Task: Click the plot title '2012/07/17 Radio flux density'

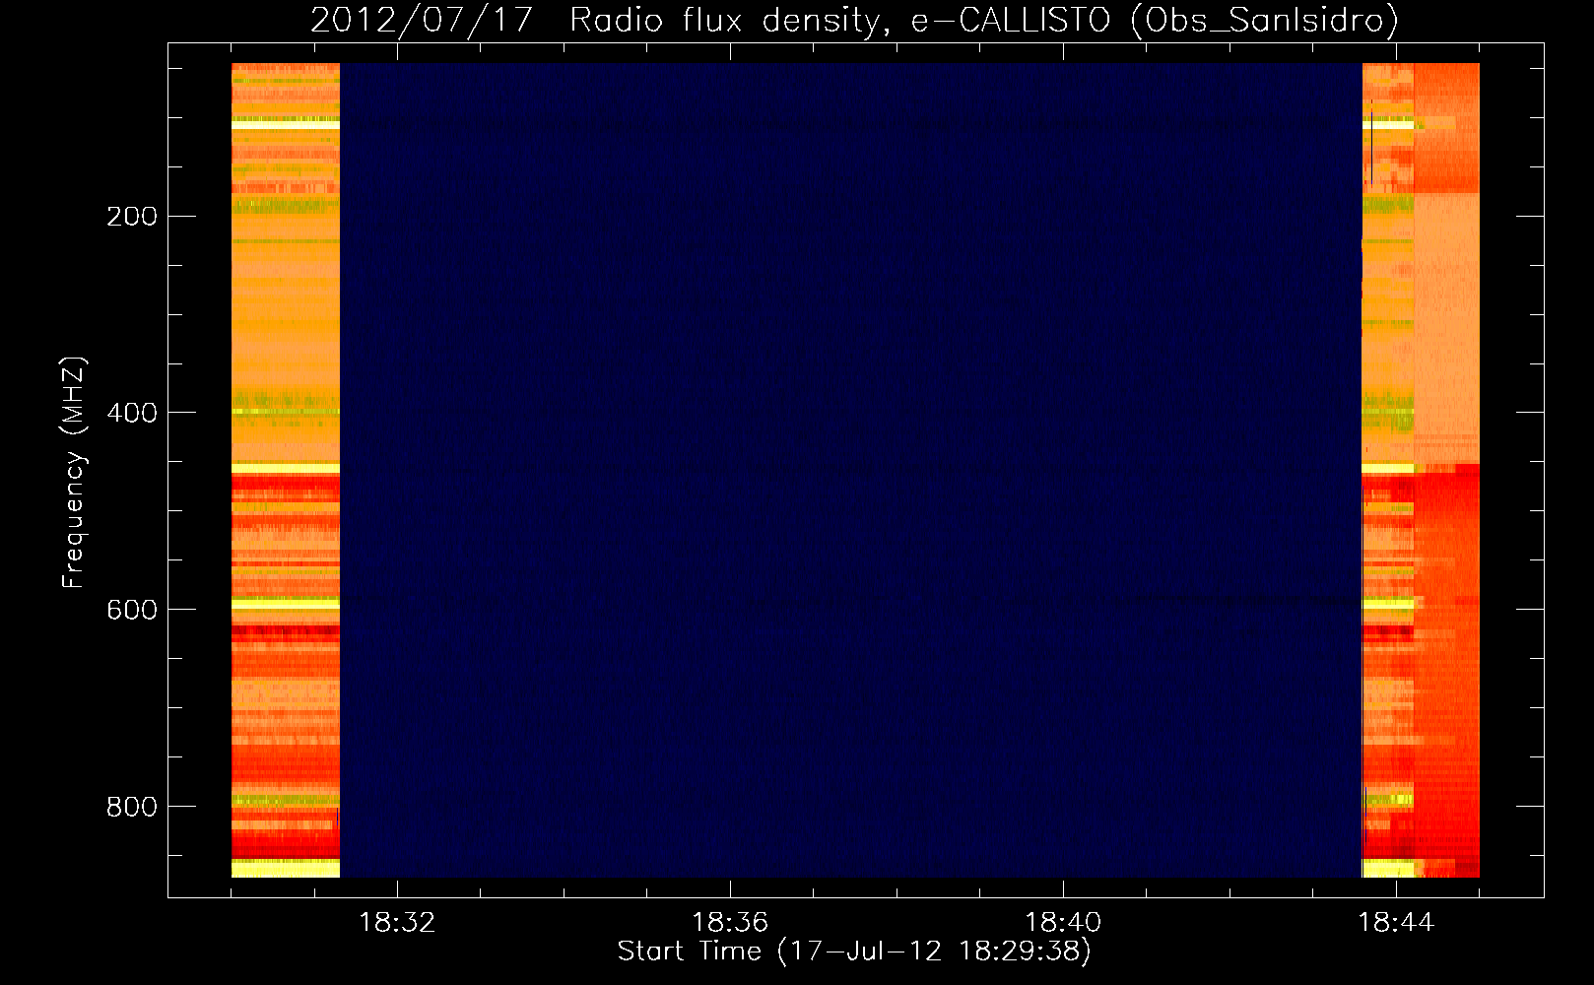Action: (x=854, y=21)
